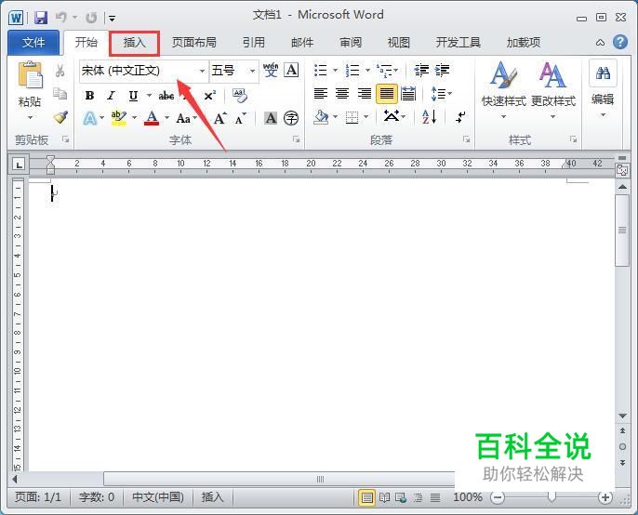The width and height of the screenshot is (638, 515).
Task: Open Line Spacing dropdown
Action: coord(441,94)
